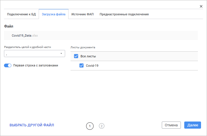Click ВЫБРАТЬ ДРУГОЙ ФАЙЛ link
The height and width of the screenshot is (136, 207).
coord(32,125)
